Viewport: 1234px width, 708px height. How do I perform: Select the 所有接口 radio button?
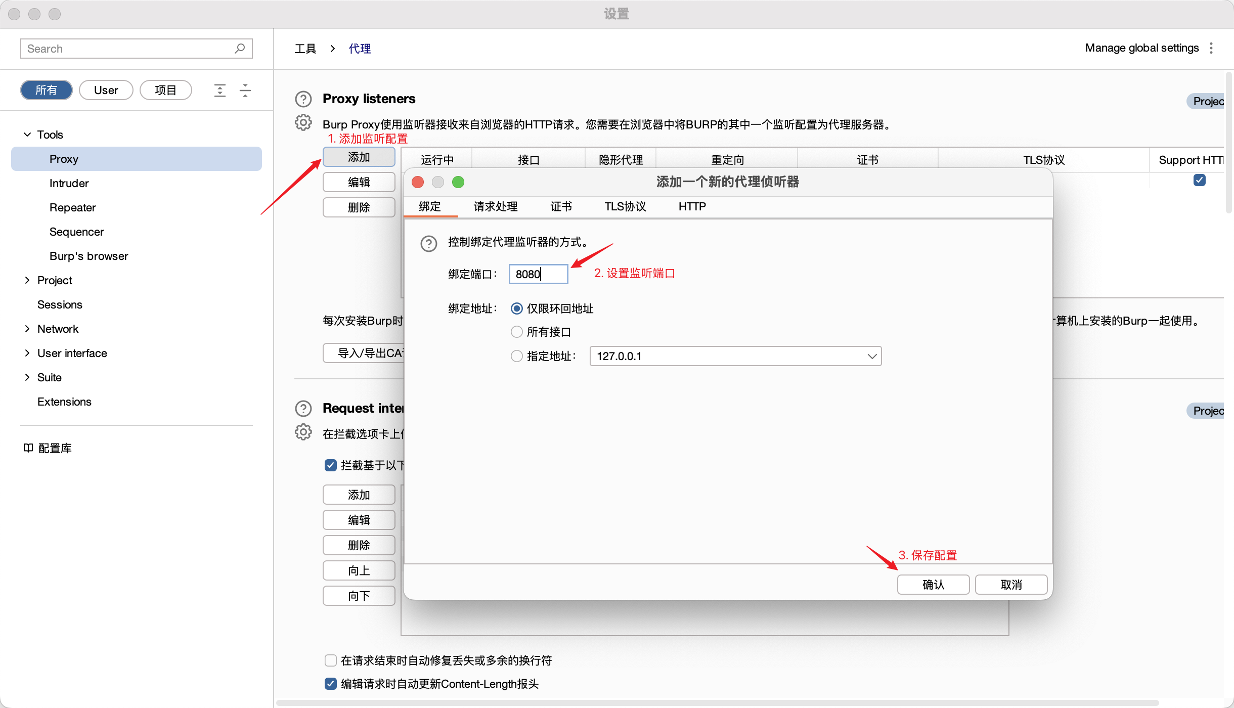pos(516,332)
